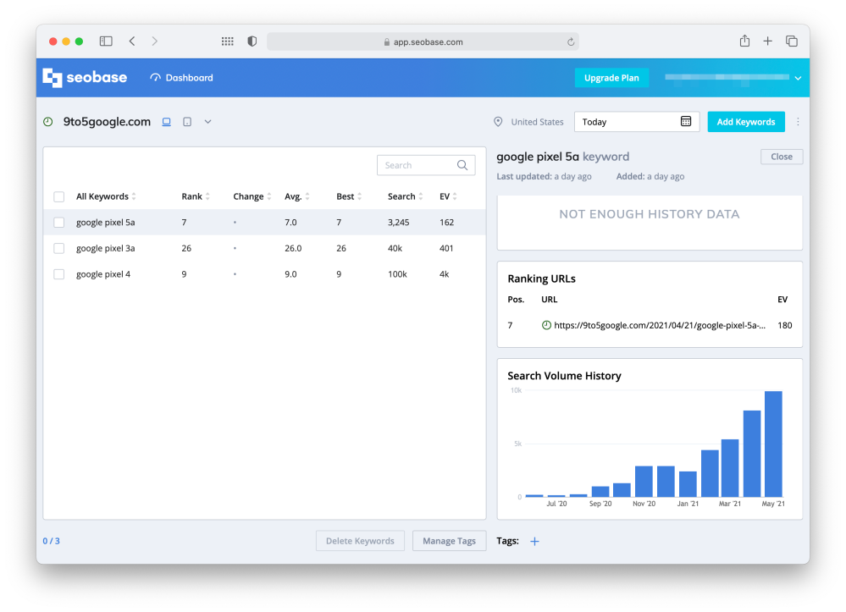Viewport: 846px width, 612px height.
Task: Click the Add Keywords button
Action: (745, 122)
